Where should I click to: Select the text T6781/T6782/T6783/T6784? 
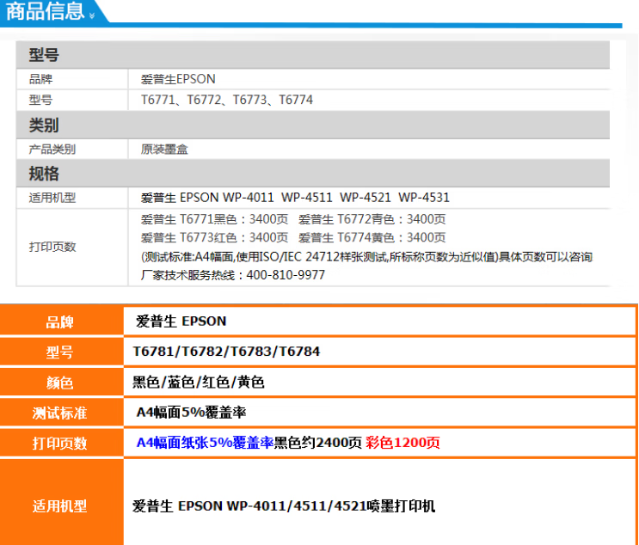(x=226, y=352)
